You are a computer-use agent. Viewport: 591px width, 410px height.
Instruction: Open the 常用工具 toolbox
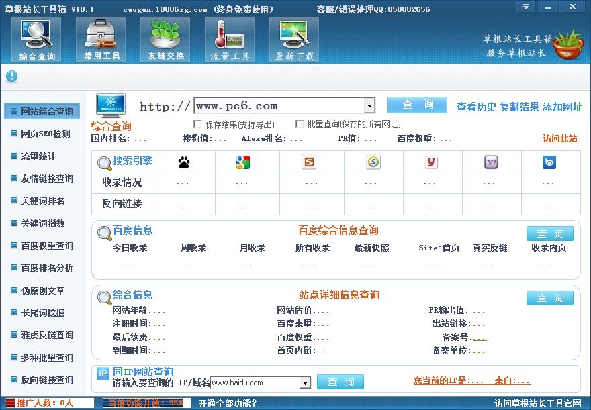[100, 40]
